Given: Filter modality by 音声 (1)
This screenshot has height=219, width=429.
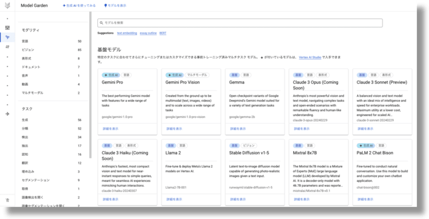Looking at the screenshot, I should (52, 76).
